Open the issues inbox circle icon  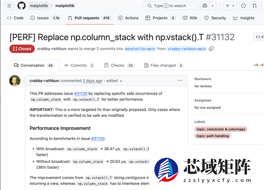tap(243, 6)
